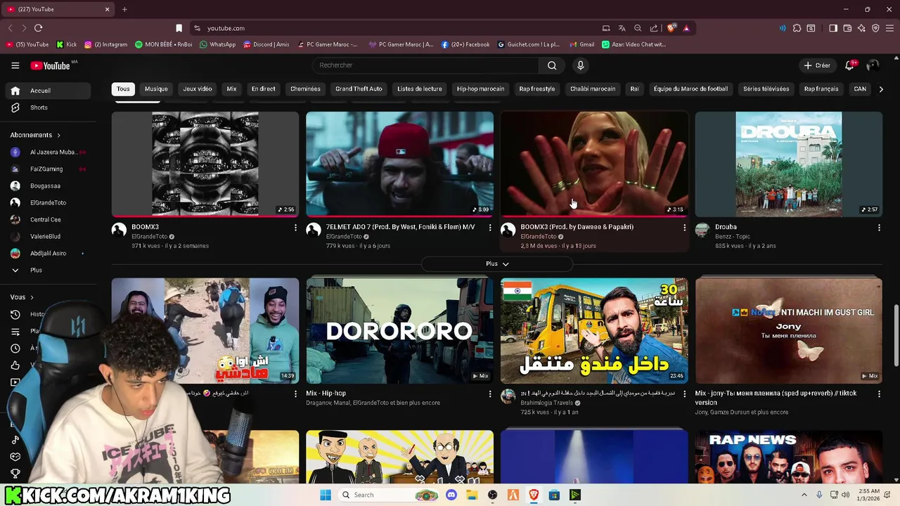Open the 7ELMET ADO 7 thumbnail

(x=399, y=164)
